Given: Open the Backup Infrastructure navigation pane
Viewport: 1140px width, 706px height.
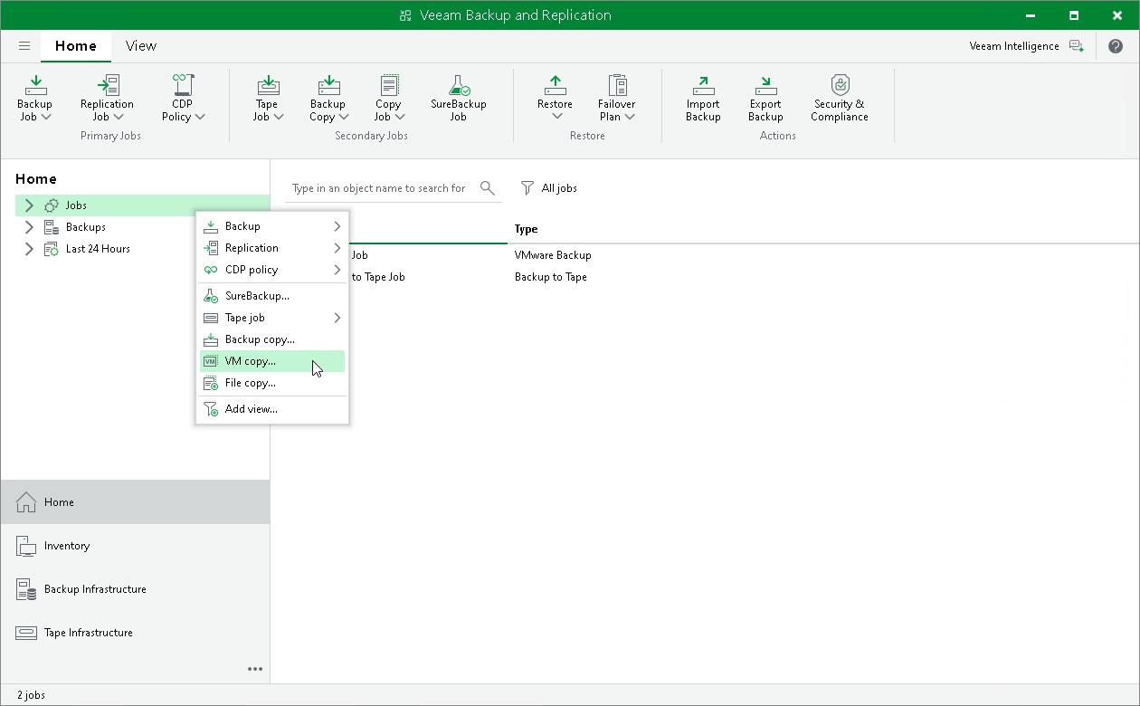Looking at the screenshot, I should pyautogui.click(x=135, y=589).
